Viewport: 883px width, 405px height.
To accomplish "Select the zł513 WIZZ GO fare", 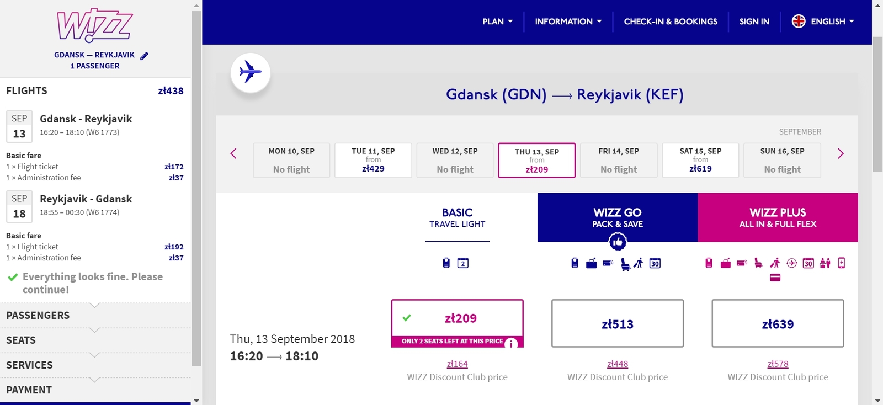I will (618, 323).
